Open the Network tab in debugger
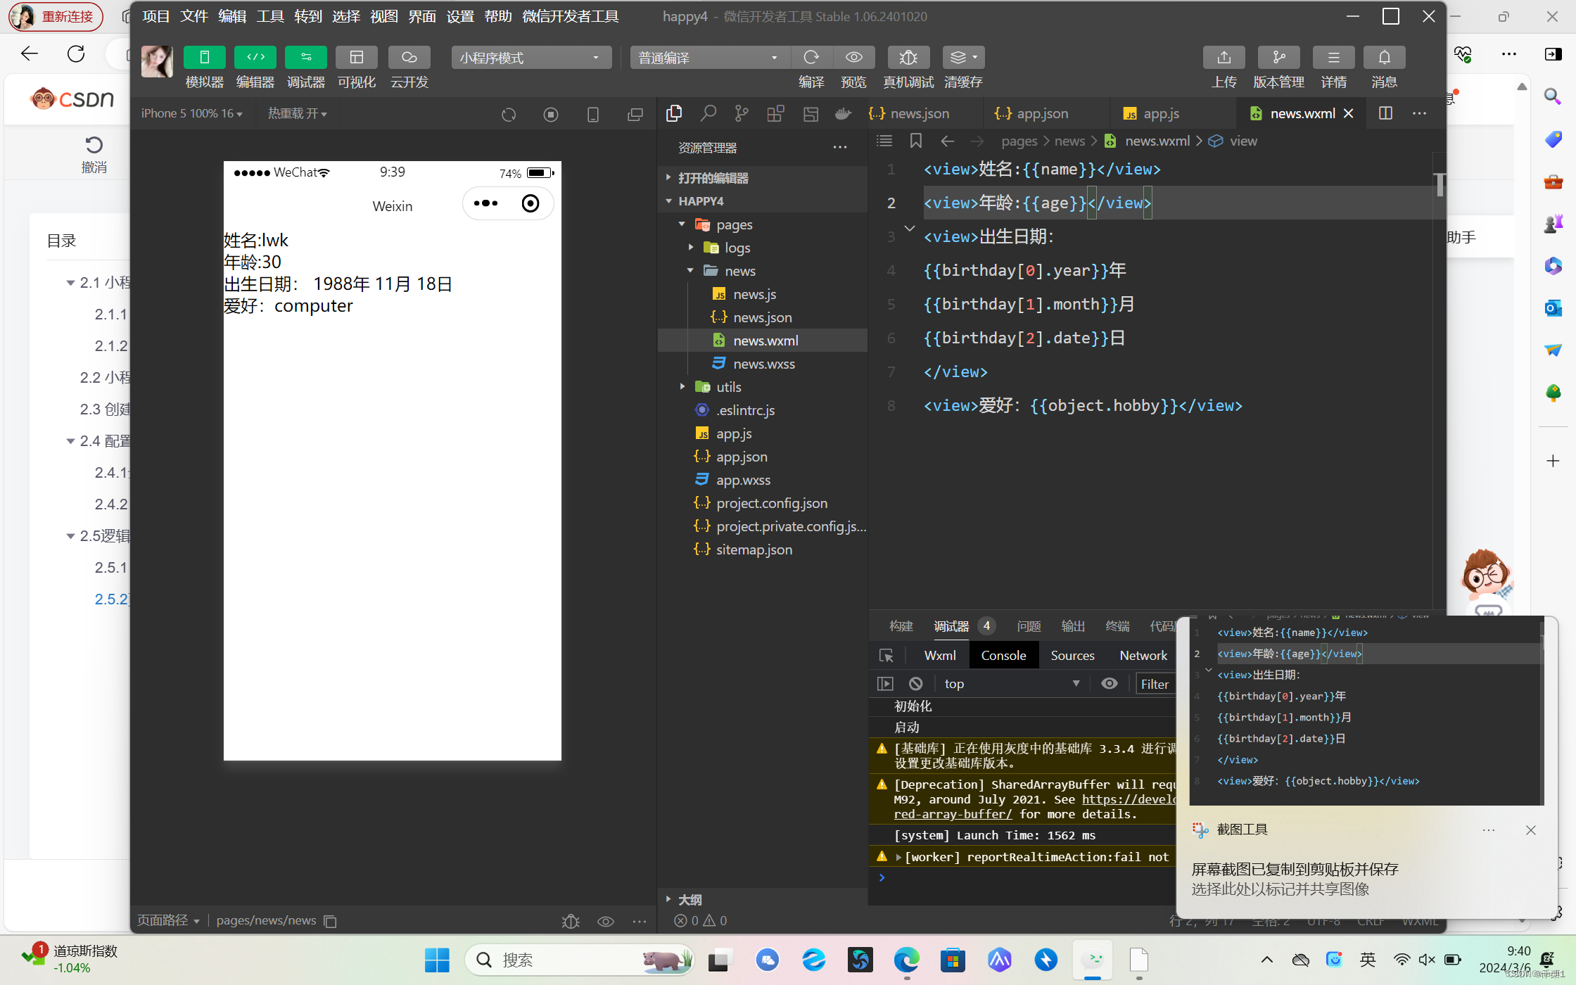 point(1143,656)
